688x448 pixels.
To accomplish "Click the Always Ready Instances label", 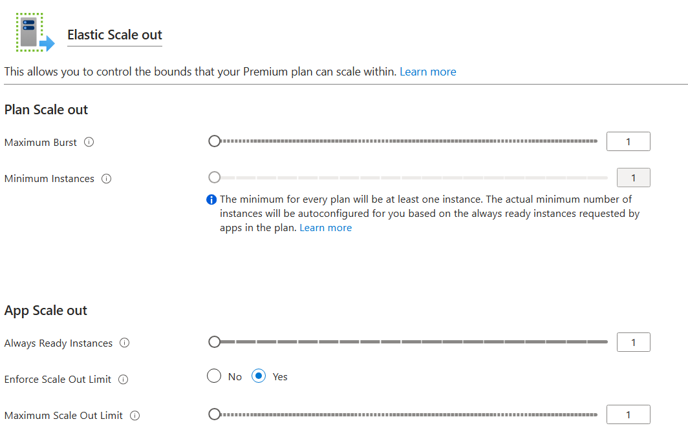I will [58, 343].
